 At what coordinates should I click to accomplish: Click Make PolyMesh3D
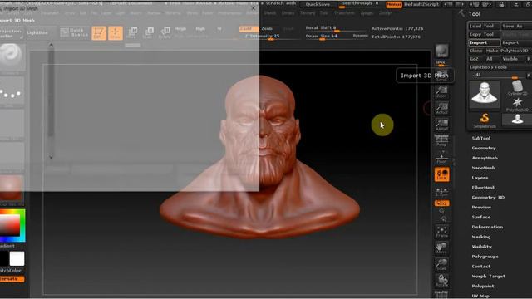pos(508,51)
